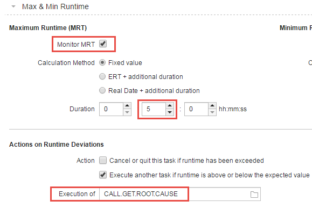This screenshot has height=208, width=312.
Task: Click the Monitor MRT label
Action: click(x=76, y=44)
